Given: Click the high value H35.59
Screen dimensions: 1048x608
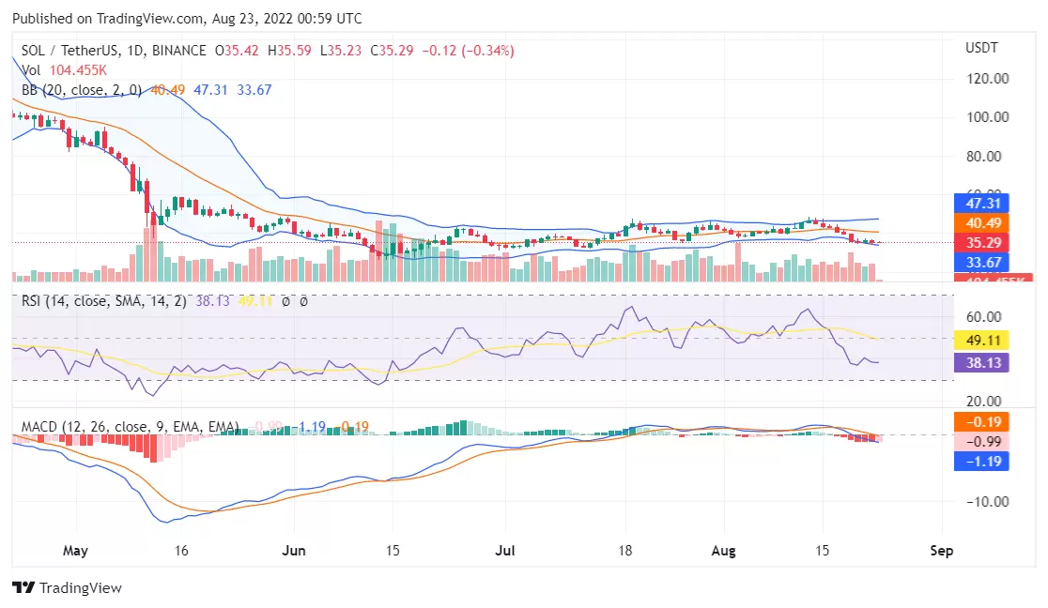Looking at the screenshot, I should 289,51.
